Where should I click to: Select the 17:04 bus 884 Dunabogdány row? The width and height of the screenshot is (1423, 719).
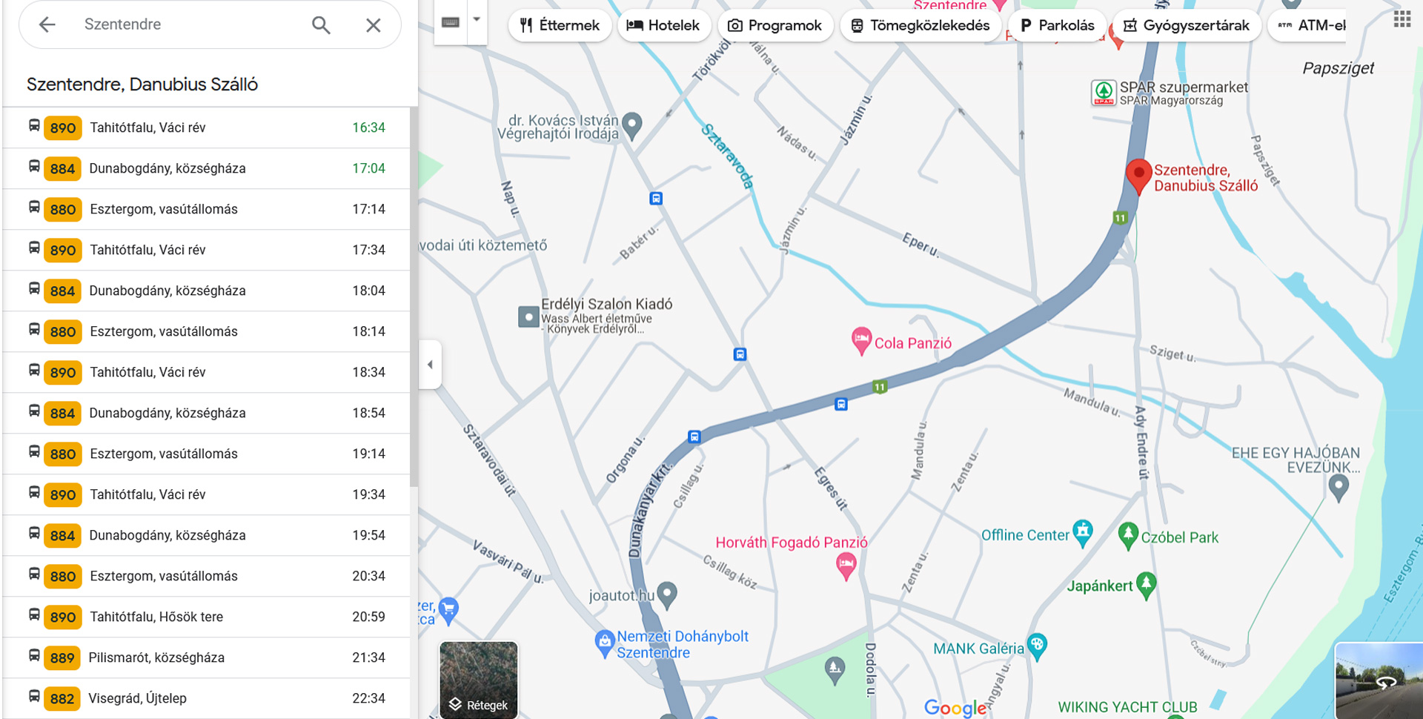[206, 168]
